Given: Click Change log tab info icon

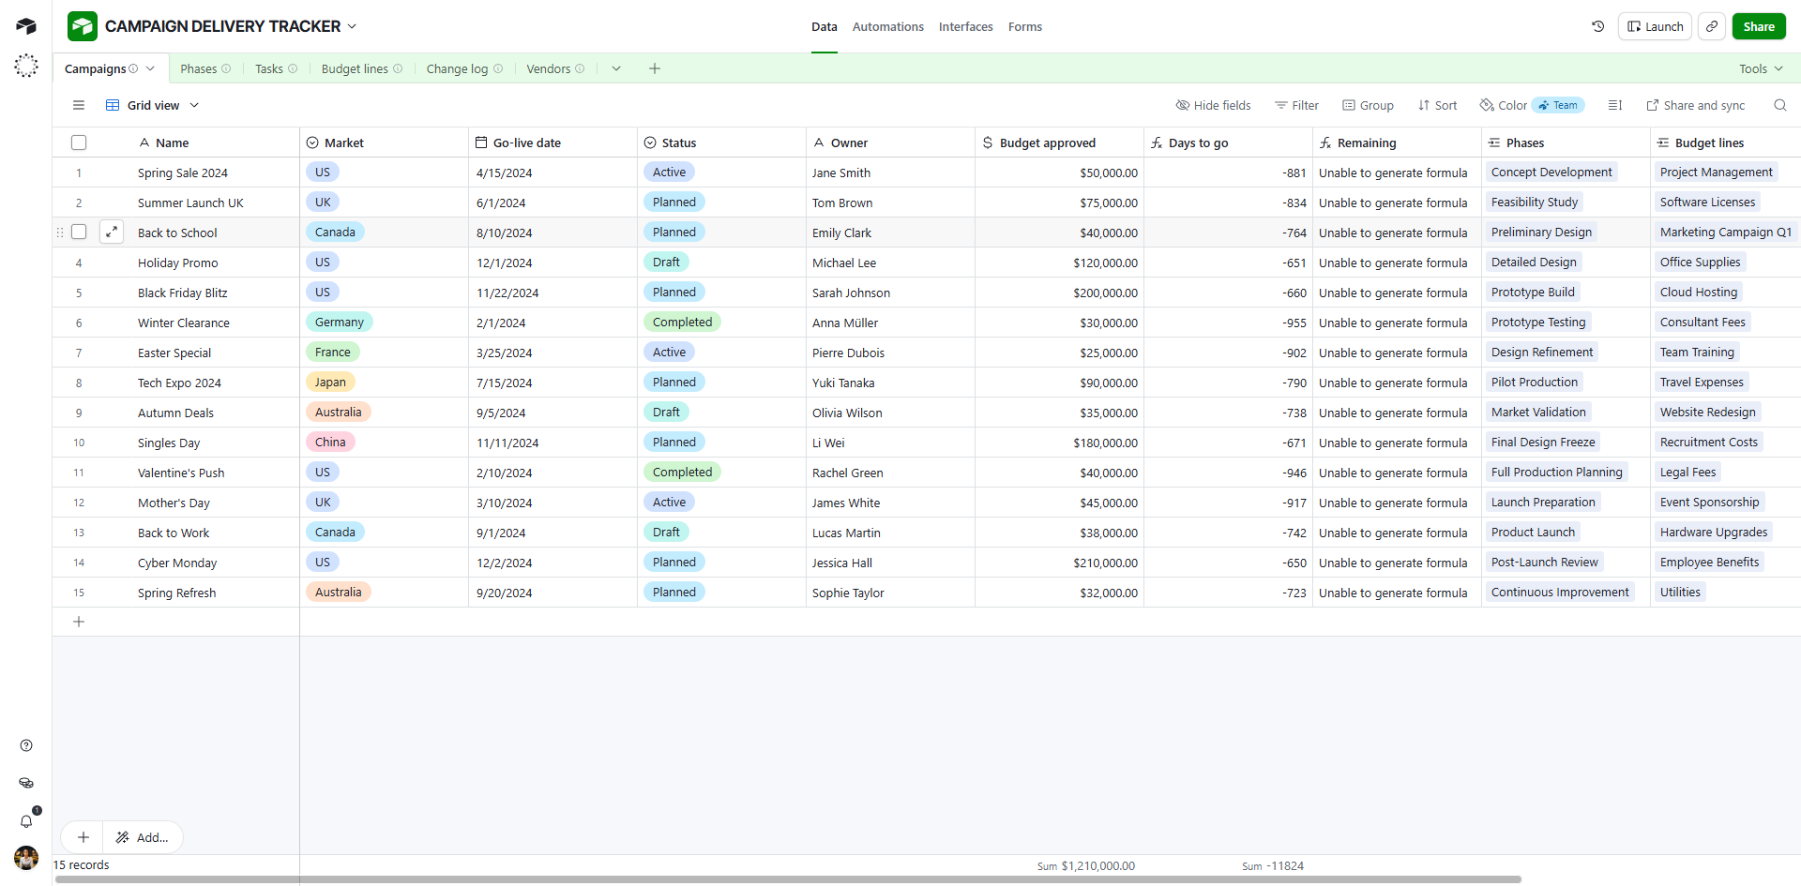Looking at the screenshot, I should 498,68.
